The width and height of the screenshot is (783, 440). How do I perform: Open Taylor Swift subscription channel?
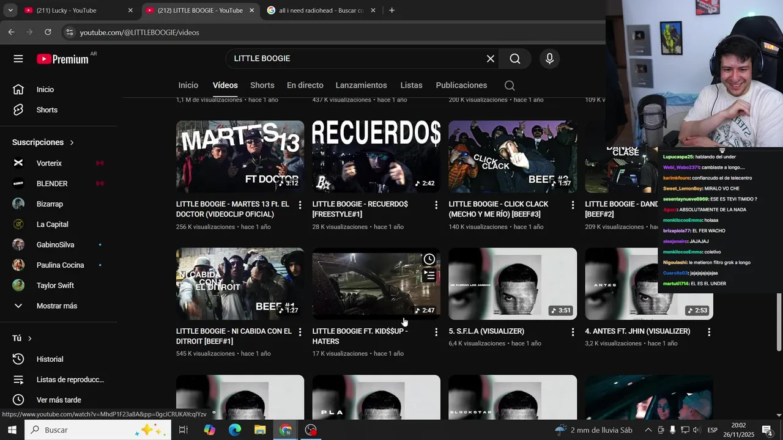(58, 285)
